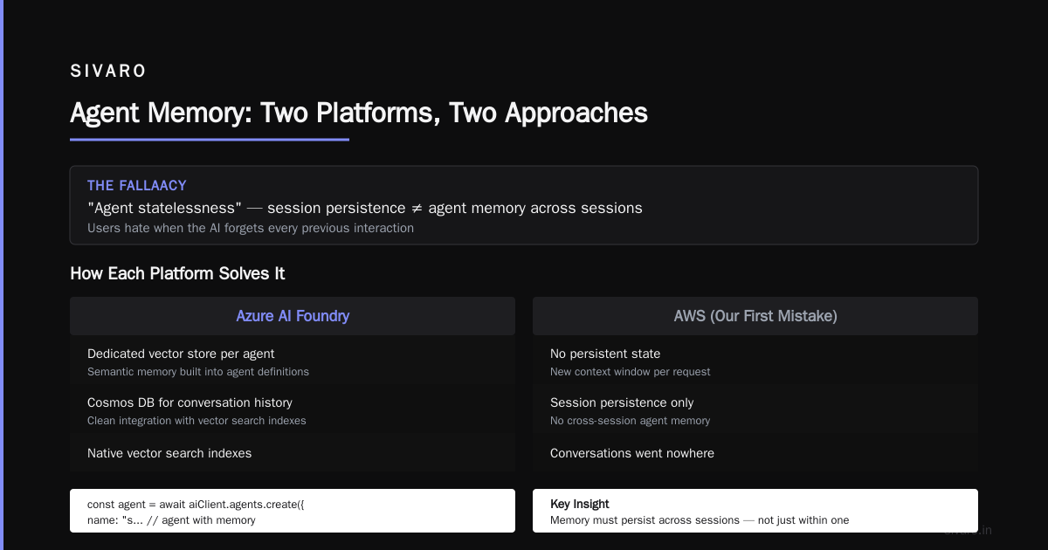Click 'Clean integration with vector search indexes'
Screen dimensions: 1048x550
click(x=196, y=421)
